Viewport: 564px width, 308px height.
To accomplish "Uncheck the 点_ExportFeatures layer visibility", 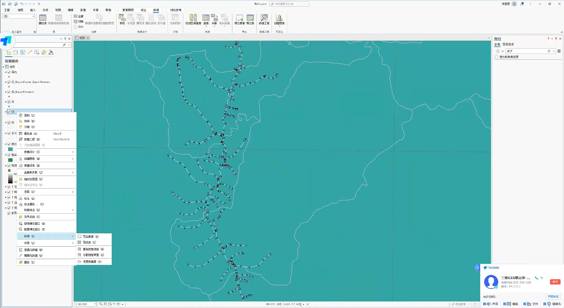I will click(x=8, y=92).
